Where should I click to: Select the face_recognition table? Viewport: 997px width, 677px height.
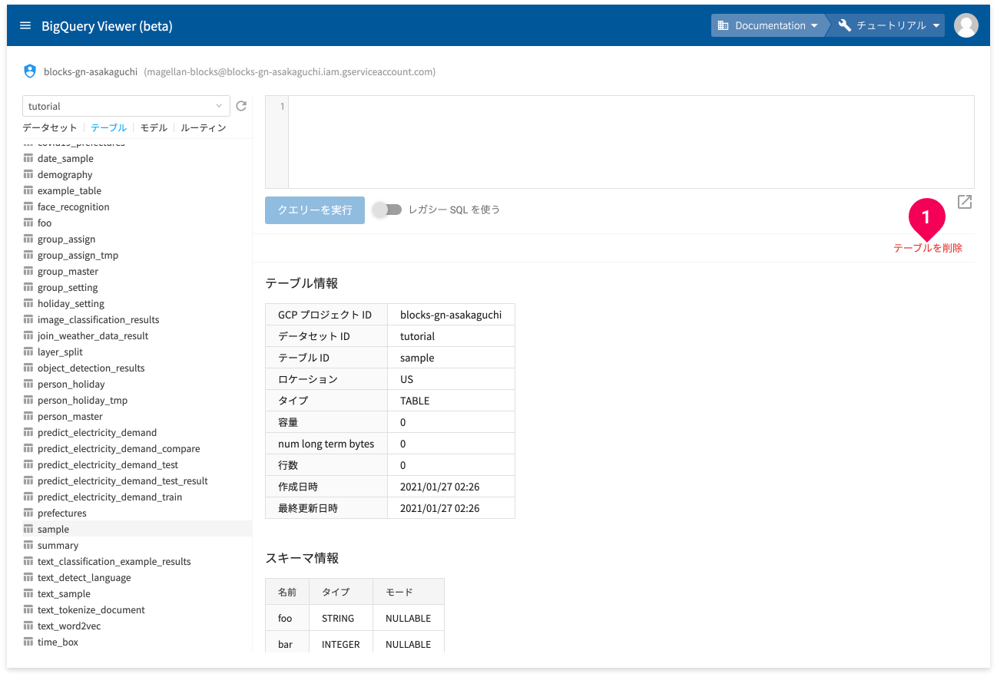click(74, 206)
